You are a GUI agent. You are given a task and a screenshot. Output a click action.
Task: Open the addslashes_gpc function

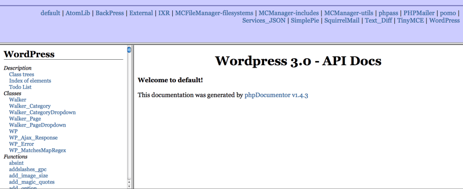tap(28, 170)
